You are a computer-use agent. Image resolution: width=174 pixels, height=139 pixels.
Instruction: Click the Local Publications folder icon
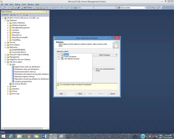pyautogui.click(x=10, y=50)
